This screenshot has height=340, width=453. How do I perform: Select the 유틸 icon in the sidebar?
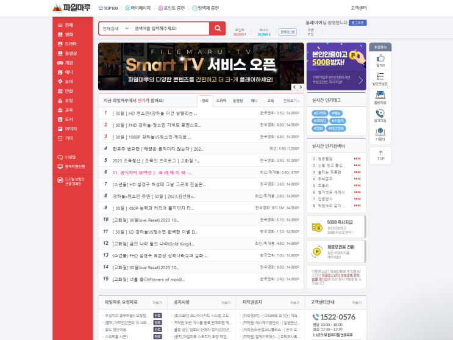(60, 100)
